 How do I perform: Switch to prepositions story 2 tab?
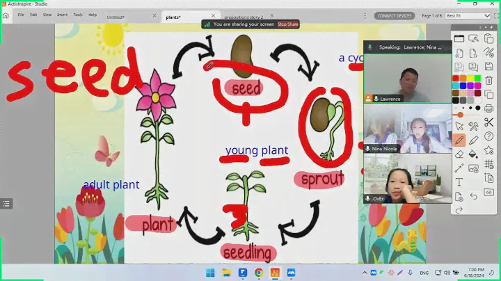click(244, 17)
